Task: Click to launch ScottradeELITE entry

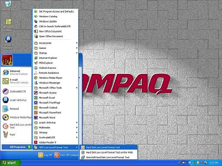Action: (x=55, y=26)
